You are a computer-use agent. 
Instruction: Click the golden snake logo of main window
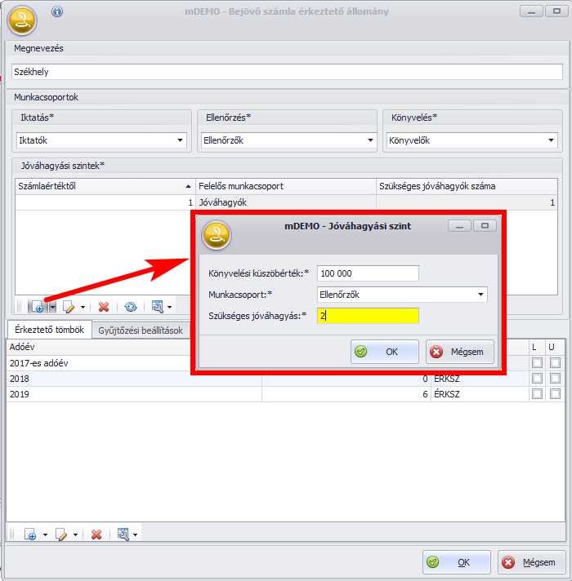tap(22, 20)
